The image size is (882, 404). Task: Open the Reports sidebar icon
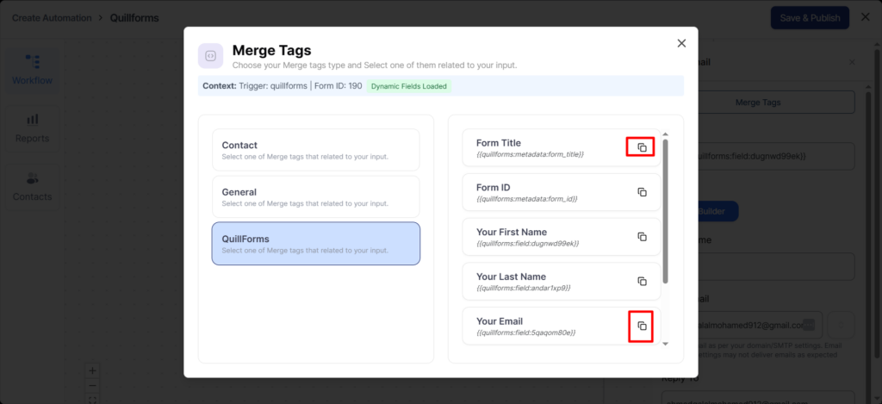[x=32, y=127]
